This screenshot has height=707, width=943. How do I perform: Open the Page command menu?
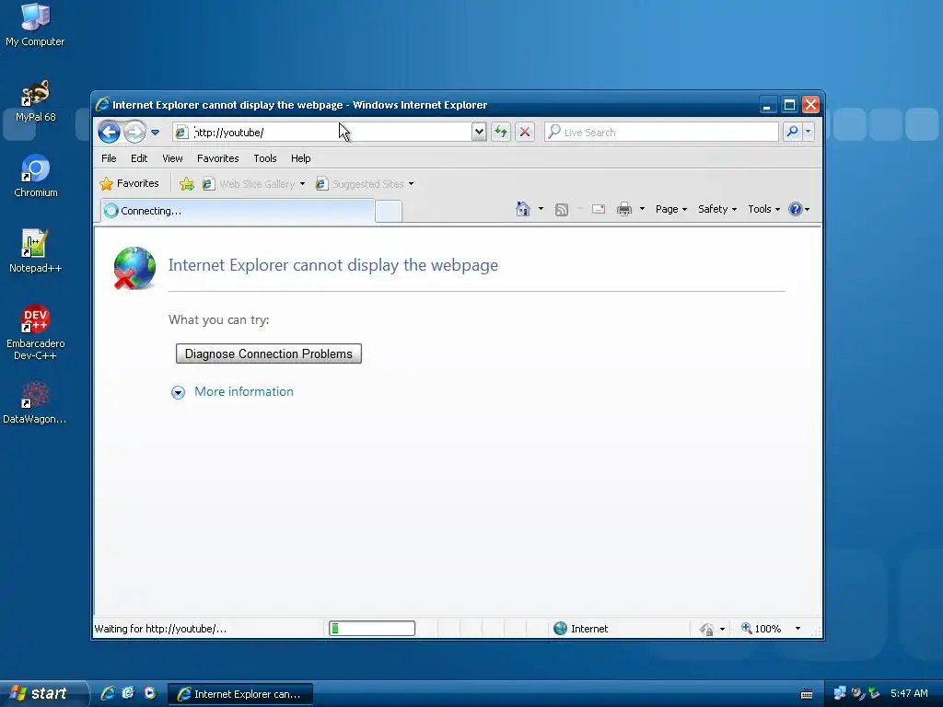click(671, 209)
